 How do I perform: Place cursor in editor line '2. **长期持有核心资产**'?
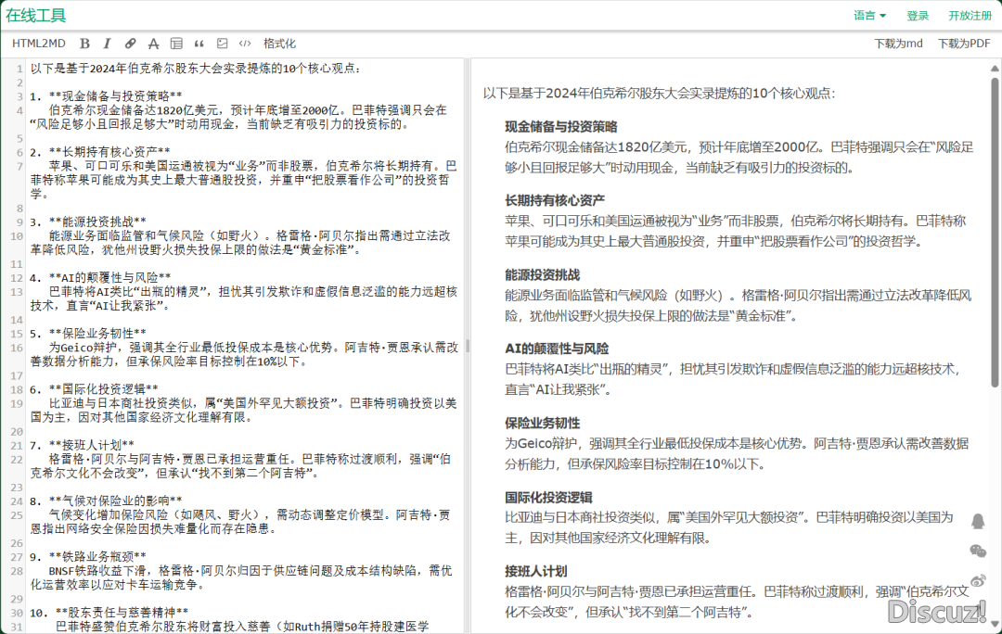point(100,152)
